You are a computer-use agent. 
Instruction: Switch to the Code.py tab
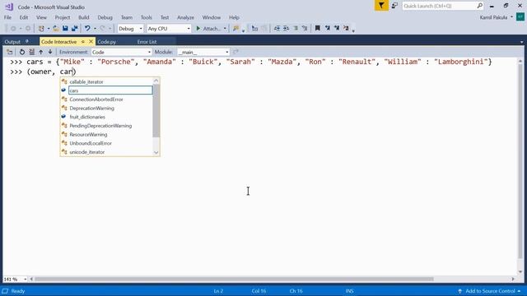(x=107, y=42)
